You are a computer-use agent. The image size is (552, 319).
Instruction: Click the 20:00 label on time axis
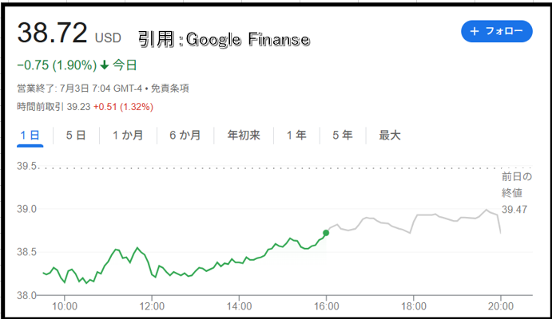pos(501,306)
